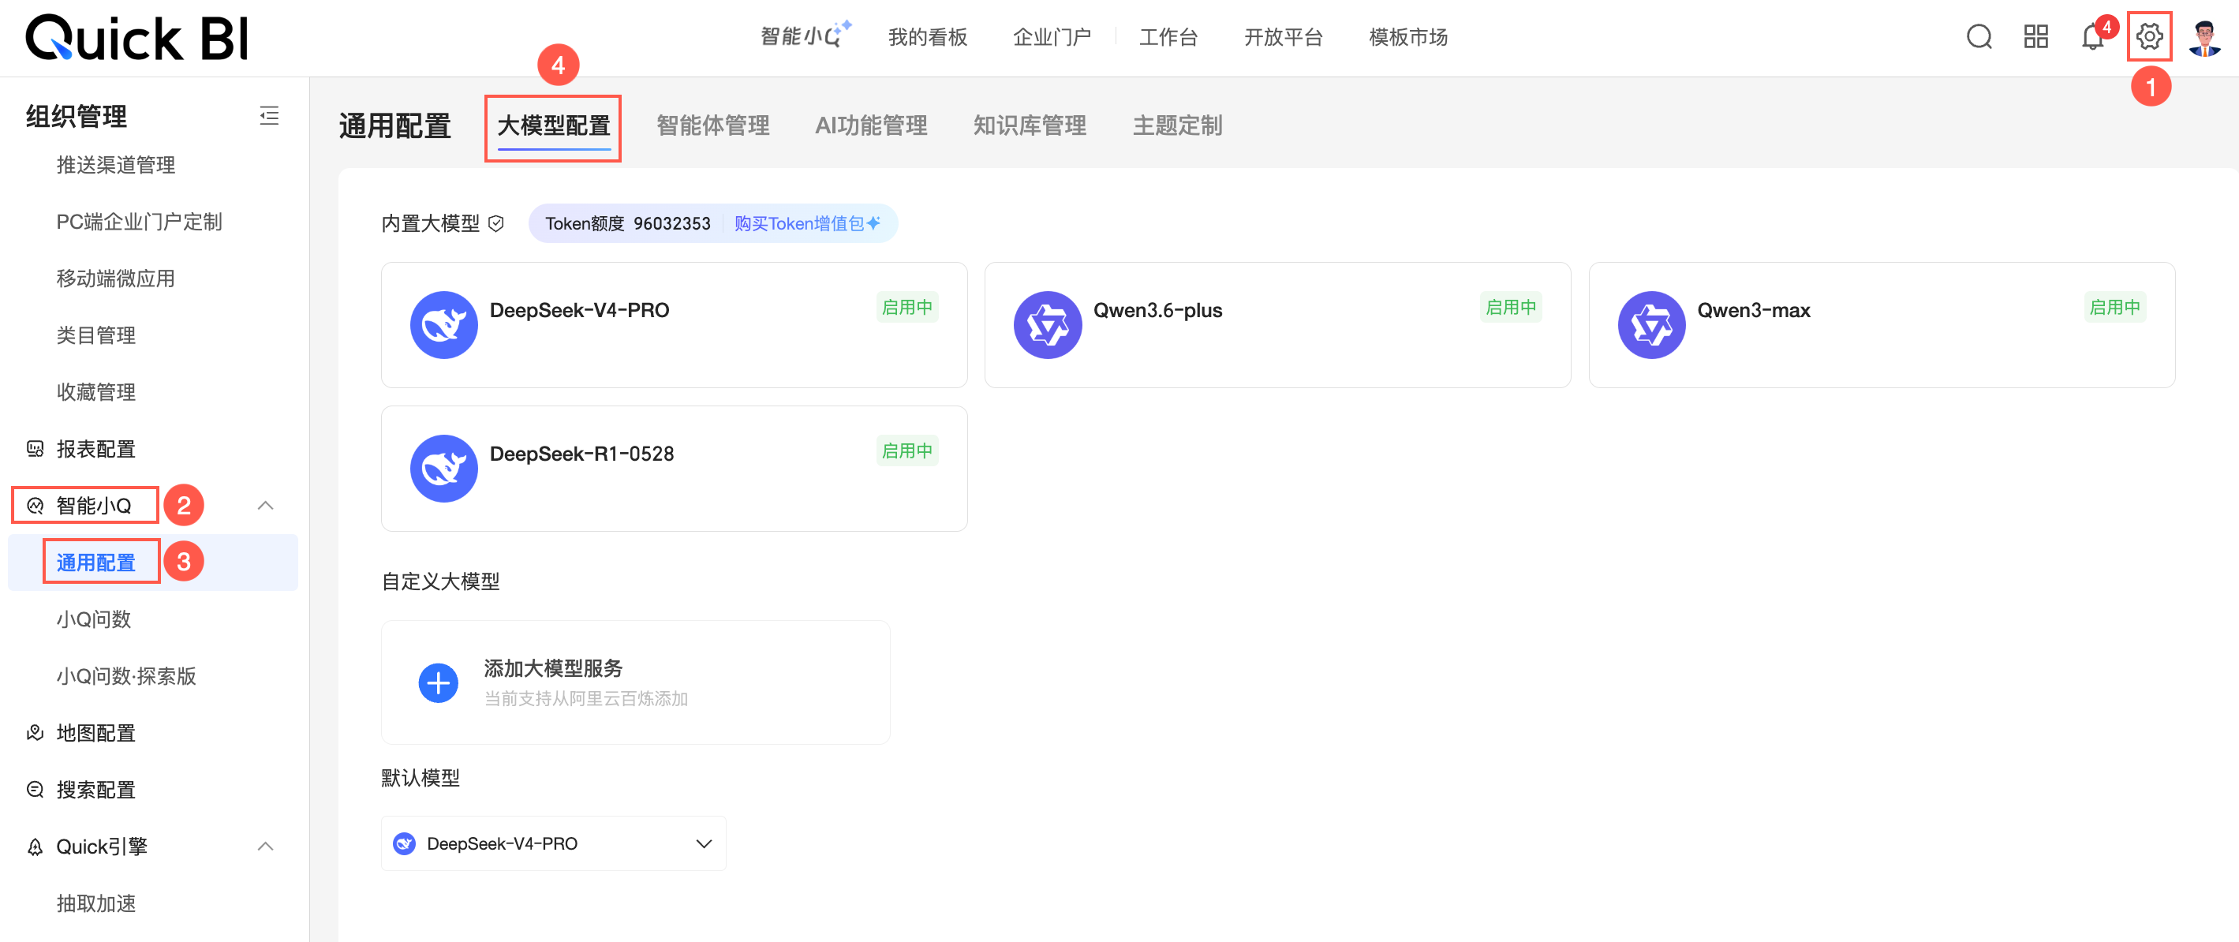Click the Qwen3-max model logo

pyautogui.click(x=1651, y=324)
